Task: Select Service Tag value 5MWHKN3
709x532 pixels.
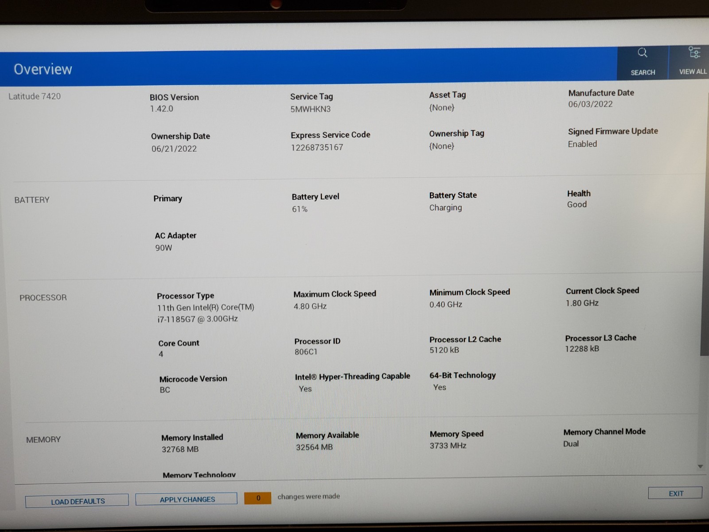Action: tap(311, 109)
